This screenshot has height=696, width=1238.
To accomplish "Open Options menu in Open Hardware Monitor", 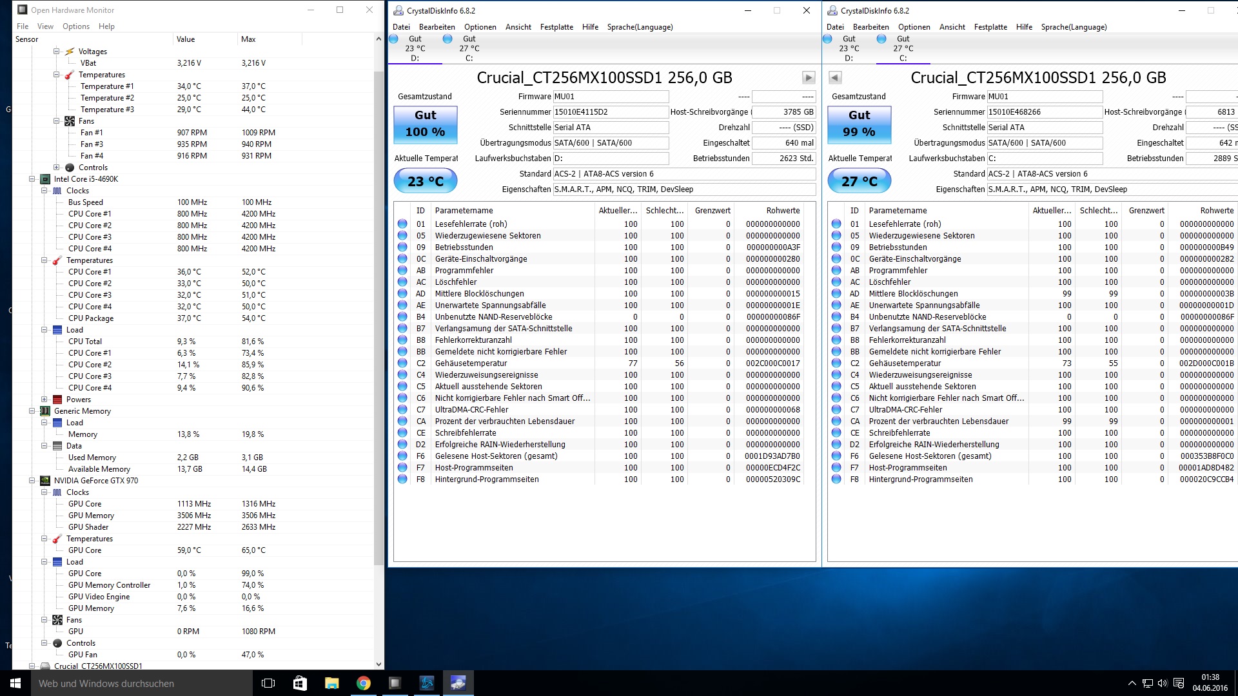I will coord(76,26).
